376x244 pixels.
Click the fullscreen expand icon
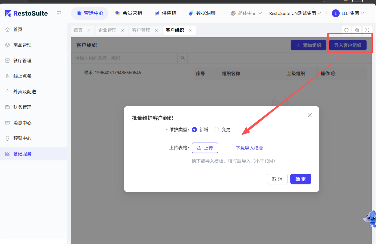367,30
